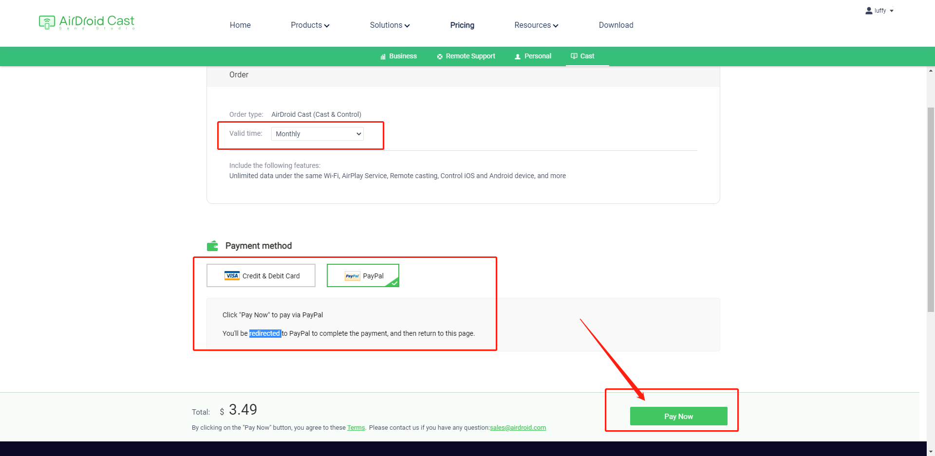Image resolution: width=935 pixels, height=456 pixels.
Task: Expand the Solutions menu
Action: click(390, 25)
